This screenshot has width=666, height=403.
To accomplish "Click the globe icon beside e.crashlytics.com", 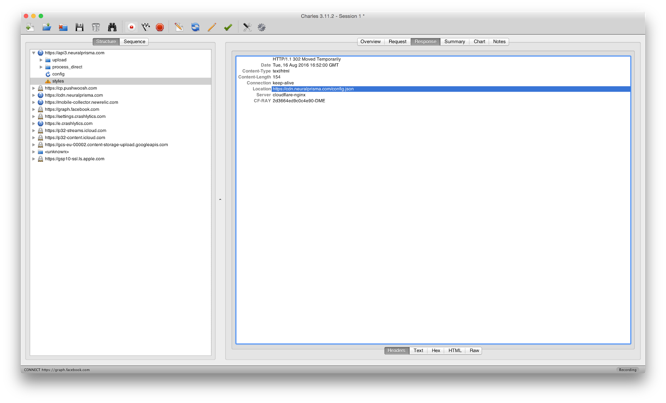I will pyautogui.click(x=40, y=124).
